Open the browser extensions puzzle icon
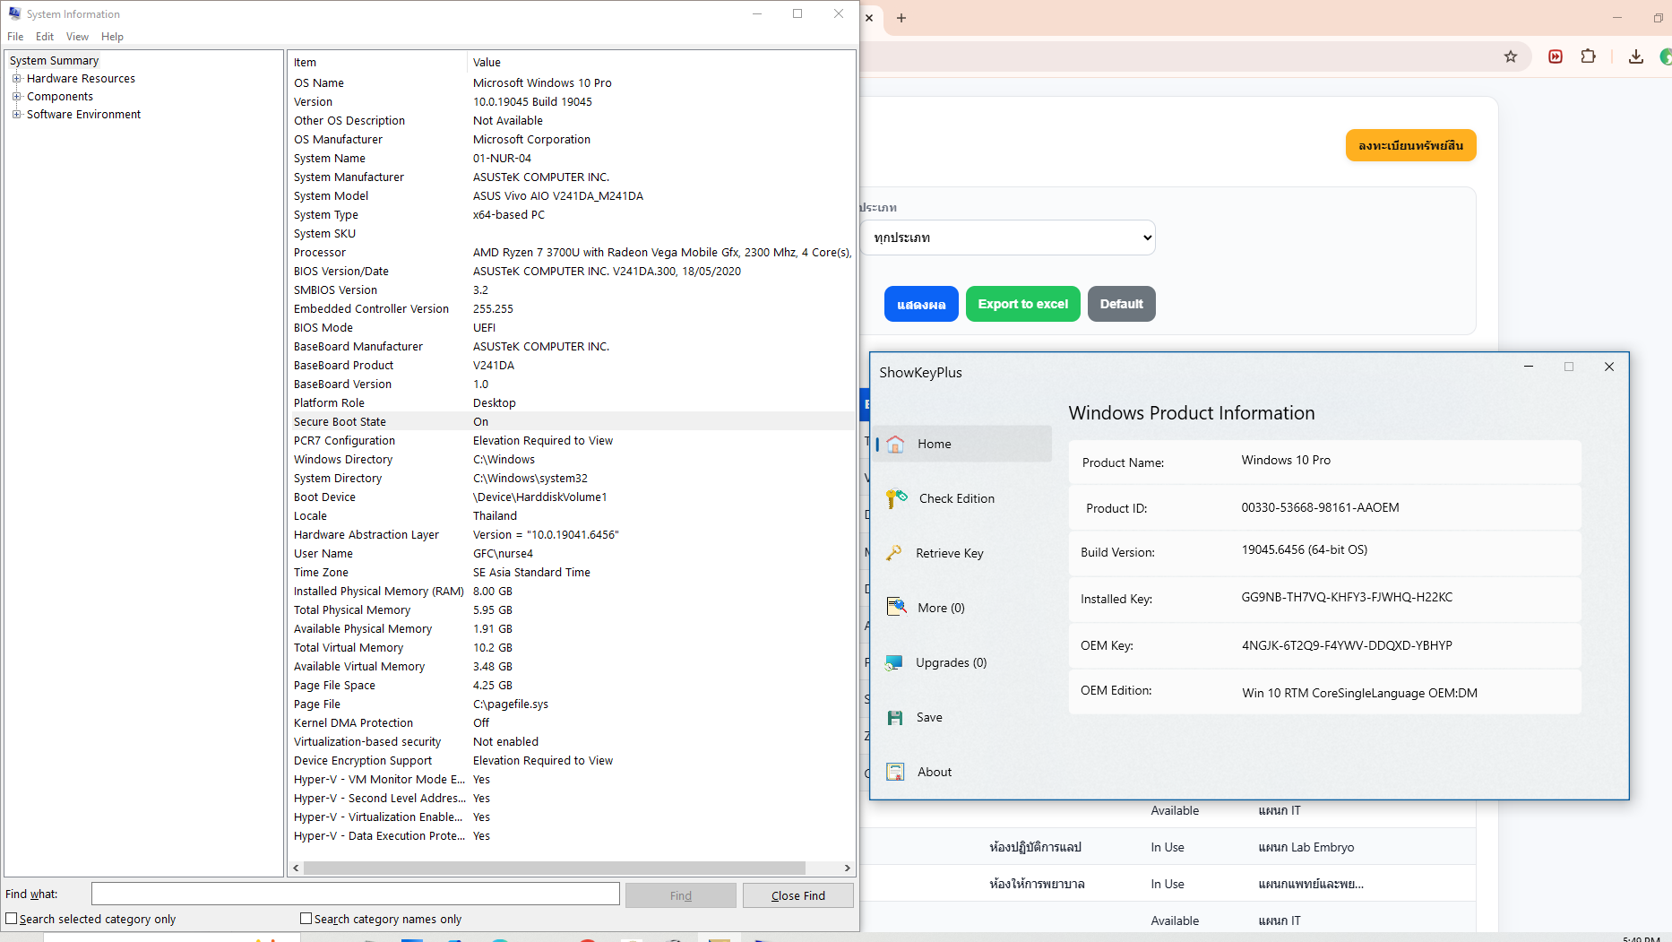Screen dimensions: 1672x942 coord(1588,56)
